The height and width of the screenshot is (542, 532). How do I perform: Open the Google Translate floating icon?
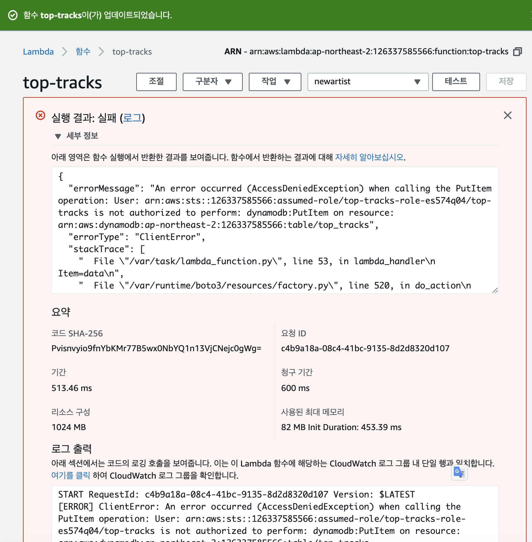coord(459,472)
